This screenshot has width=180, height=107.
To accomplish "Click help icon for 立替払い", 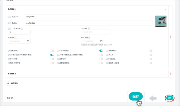I will (x=58, y=59).
